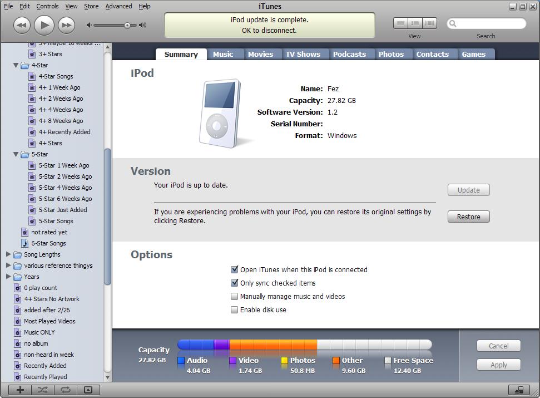
Task: Expand the Years folder
Action: pos(8,276)
